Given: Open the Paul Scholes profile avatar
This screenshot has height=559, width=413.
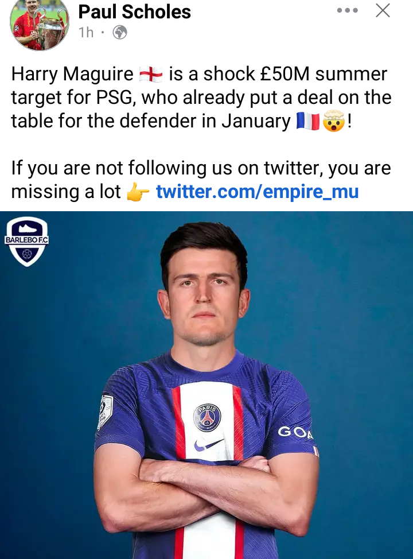Looking at the screenshot, I should pyautogui.click(x=39, y=24).
